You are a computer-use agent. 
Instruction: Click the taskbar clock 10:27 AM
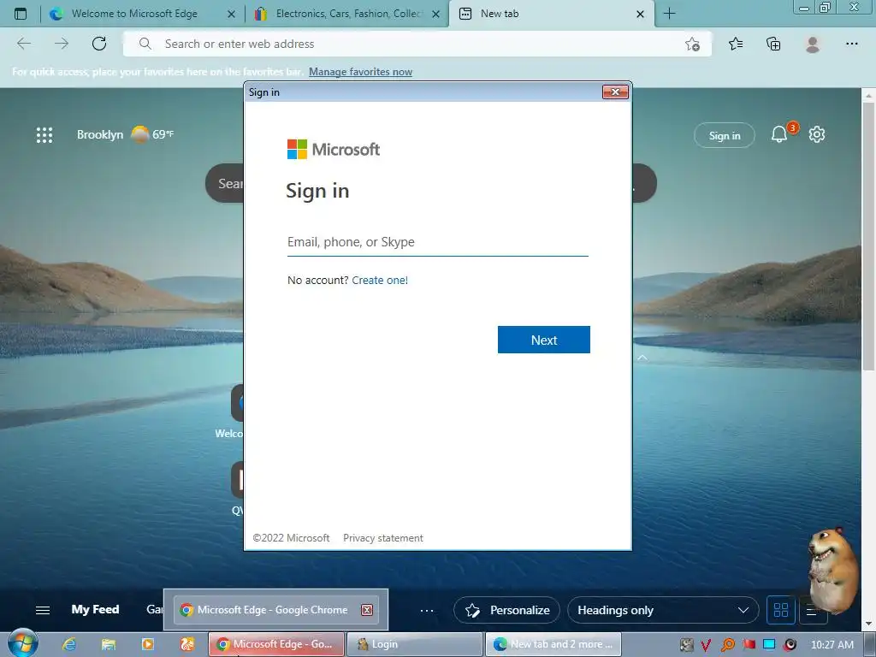832,645
